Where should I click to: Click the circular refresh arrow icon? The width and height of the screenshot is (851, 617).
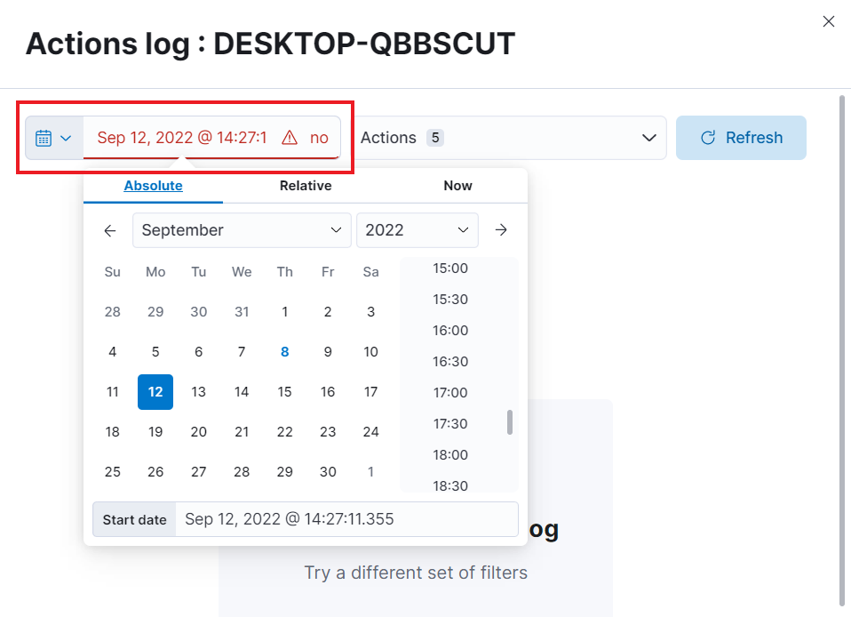coord(707,137)
